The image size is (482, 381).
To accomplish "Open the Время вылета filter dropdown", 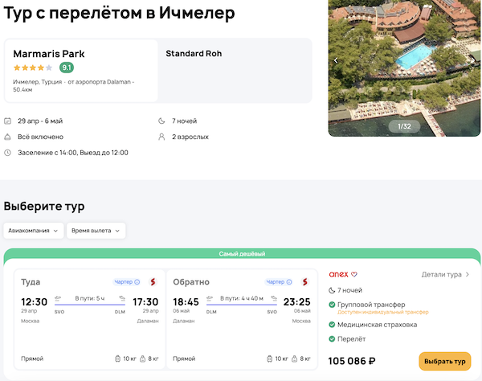I will (96, 231).
